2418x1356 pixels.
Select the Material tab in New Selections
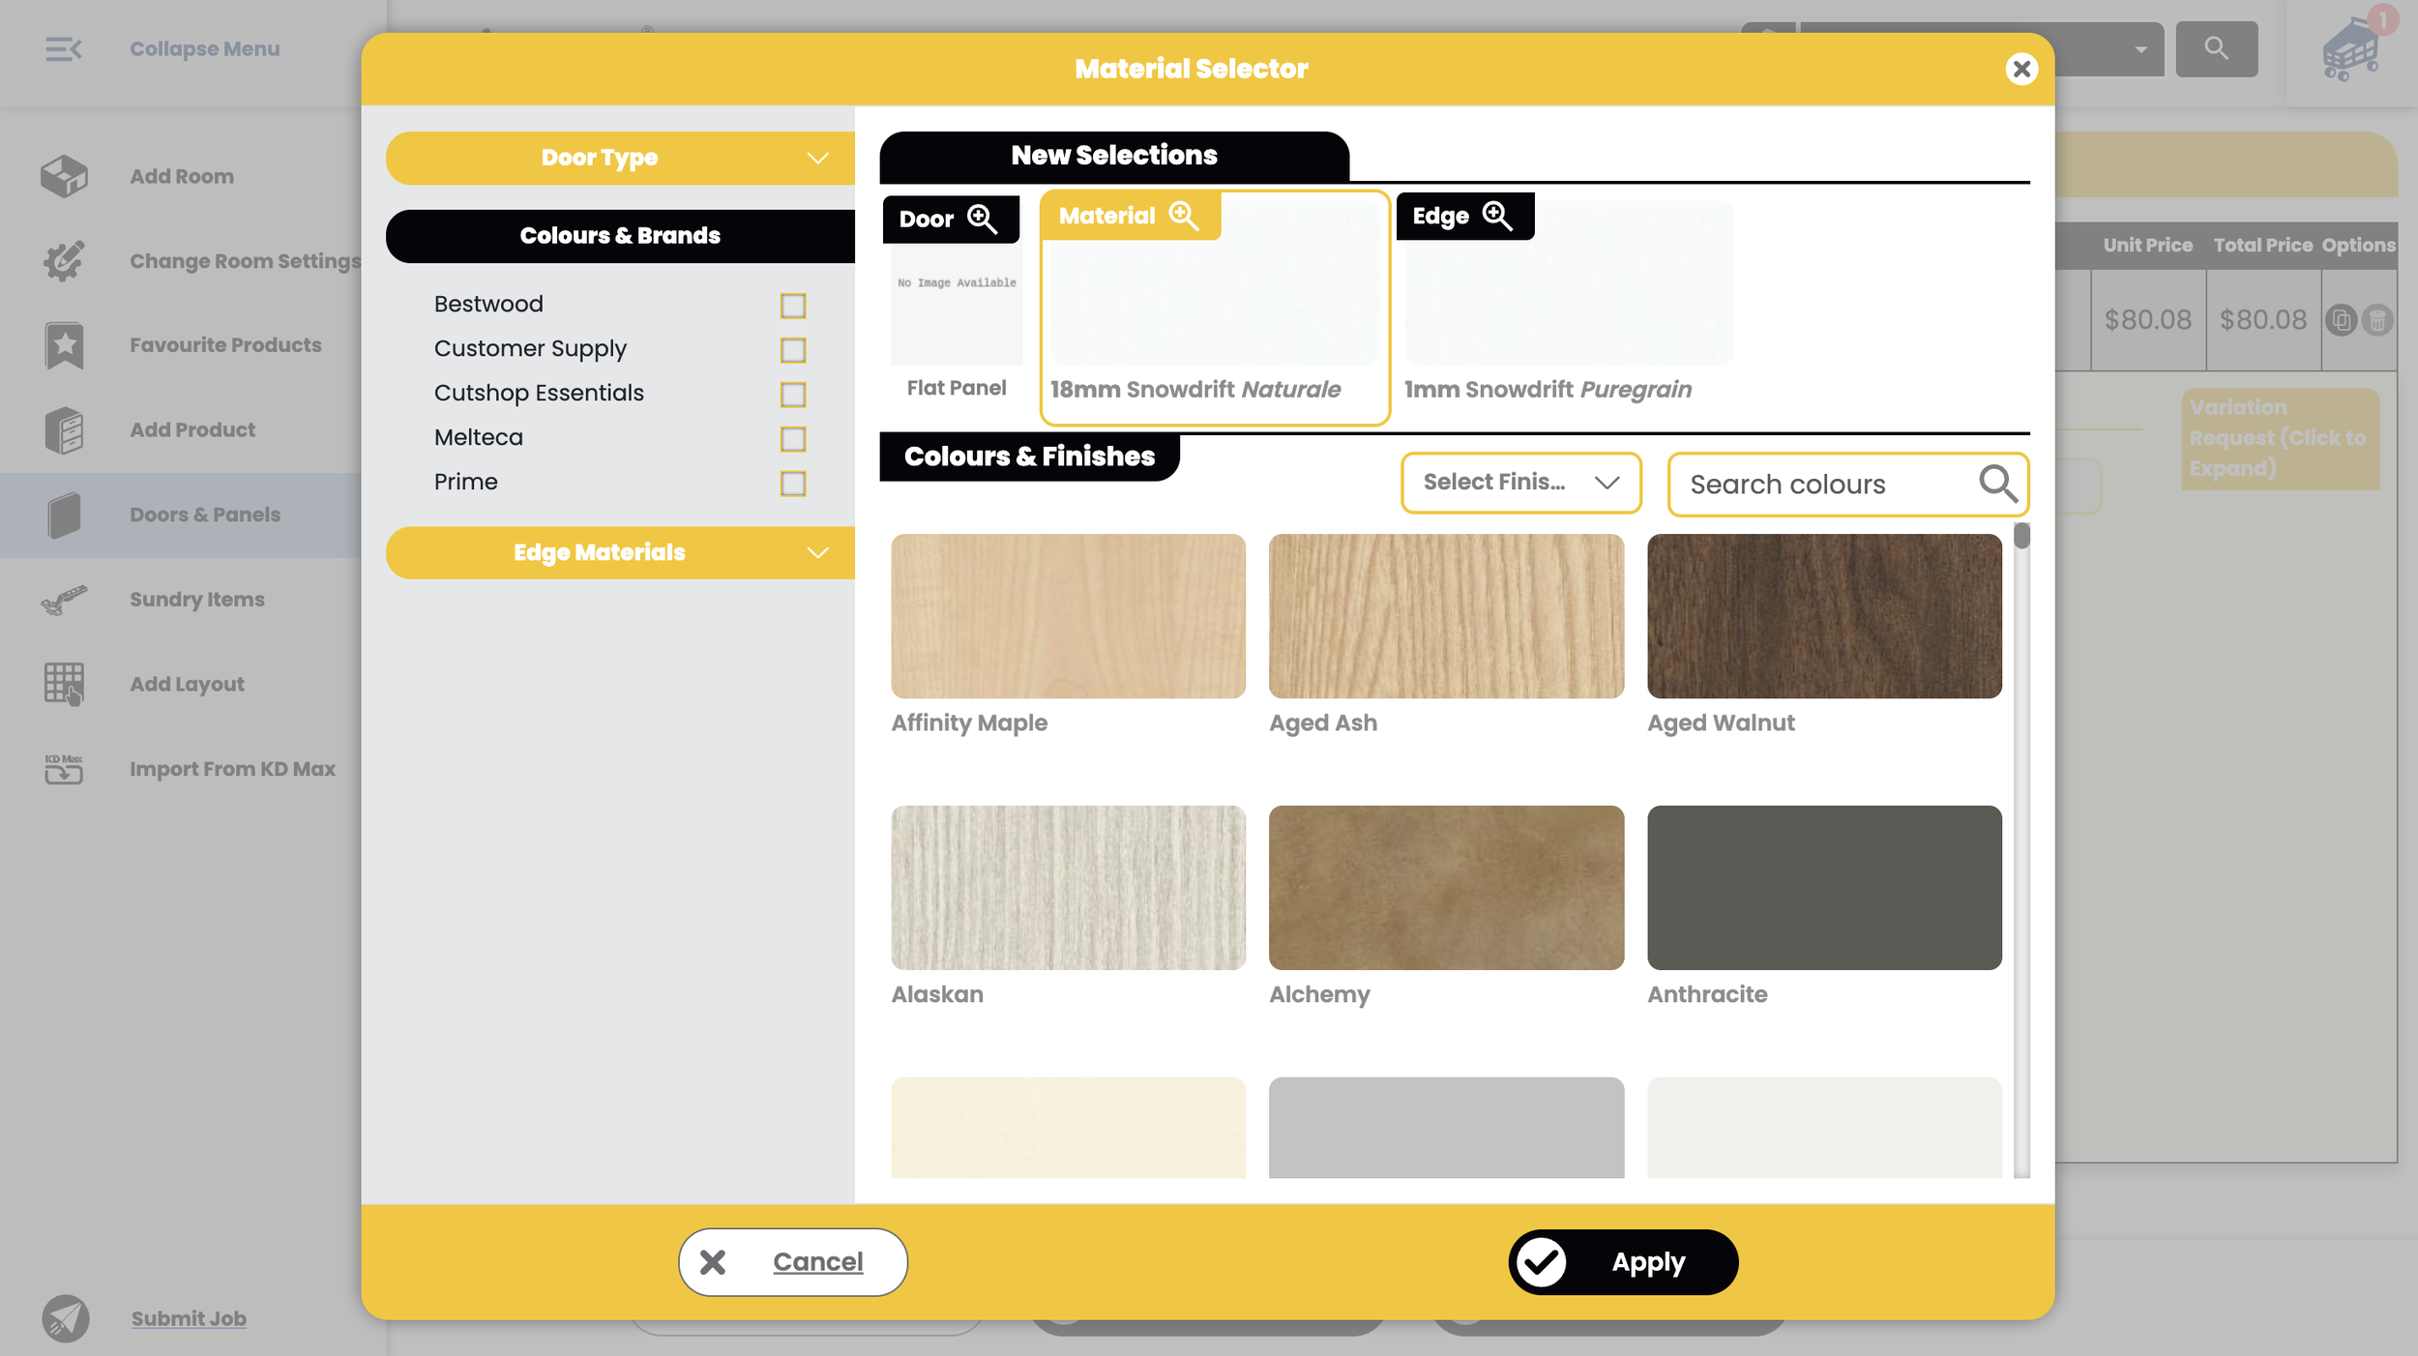tap(1131, 216)
